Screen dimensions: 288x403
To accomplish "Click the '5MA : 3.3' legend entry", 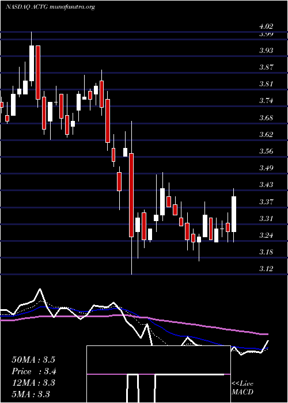I will (31, 394).
